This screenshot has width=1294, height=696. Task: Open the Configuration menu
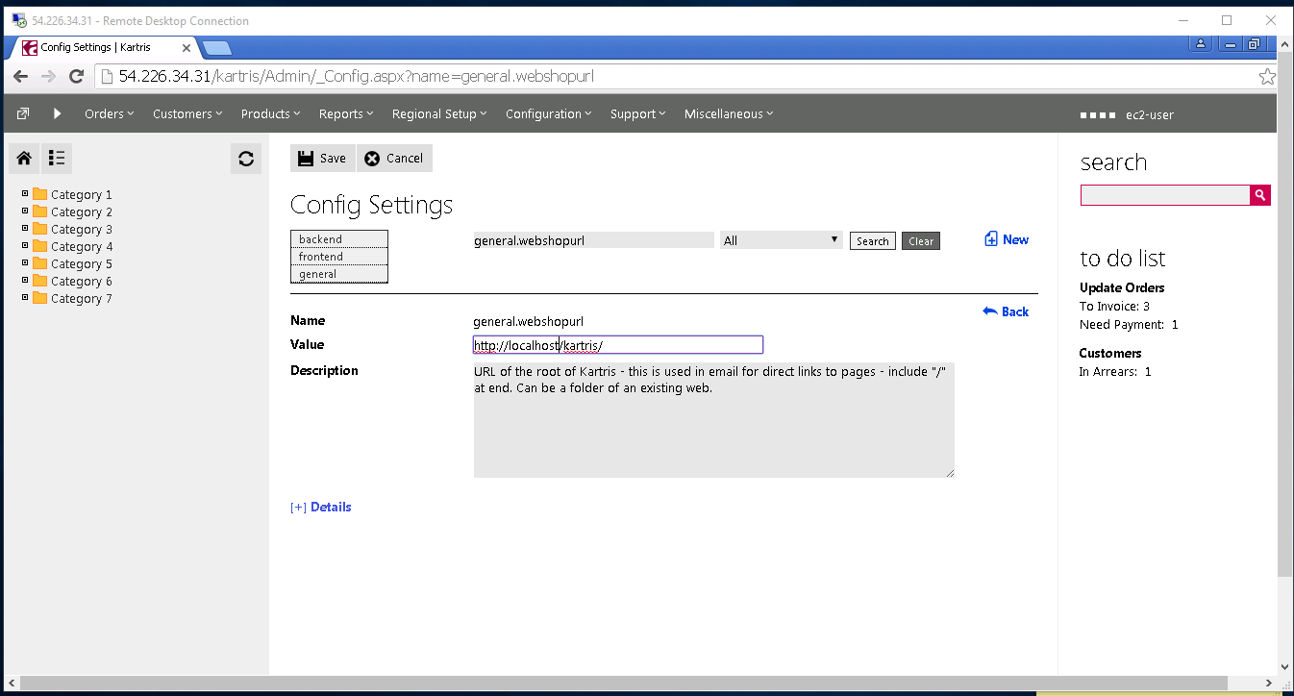coord(548,112)
